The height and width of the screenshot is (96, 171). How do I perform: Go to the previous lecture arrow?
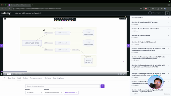tap(1, 46)
